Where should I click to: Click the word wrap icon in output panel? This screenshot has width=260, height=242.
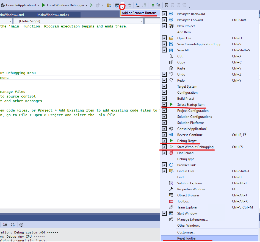coord(13,225)
